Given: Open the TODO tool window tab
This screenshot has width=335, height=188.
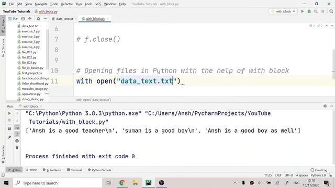Looking at the screenshot, I should 31,170.
